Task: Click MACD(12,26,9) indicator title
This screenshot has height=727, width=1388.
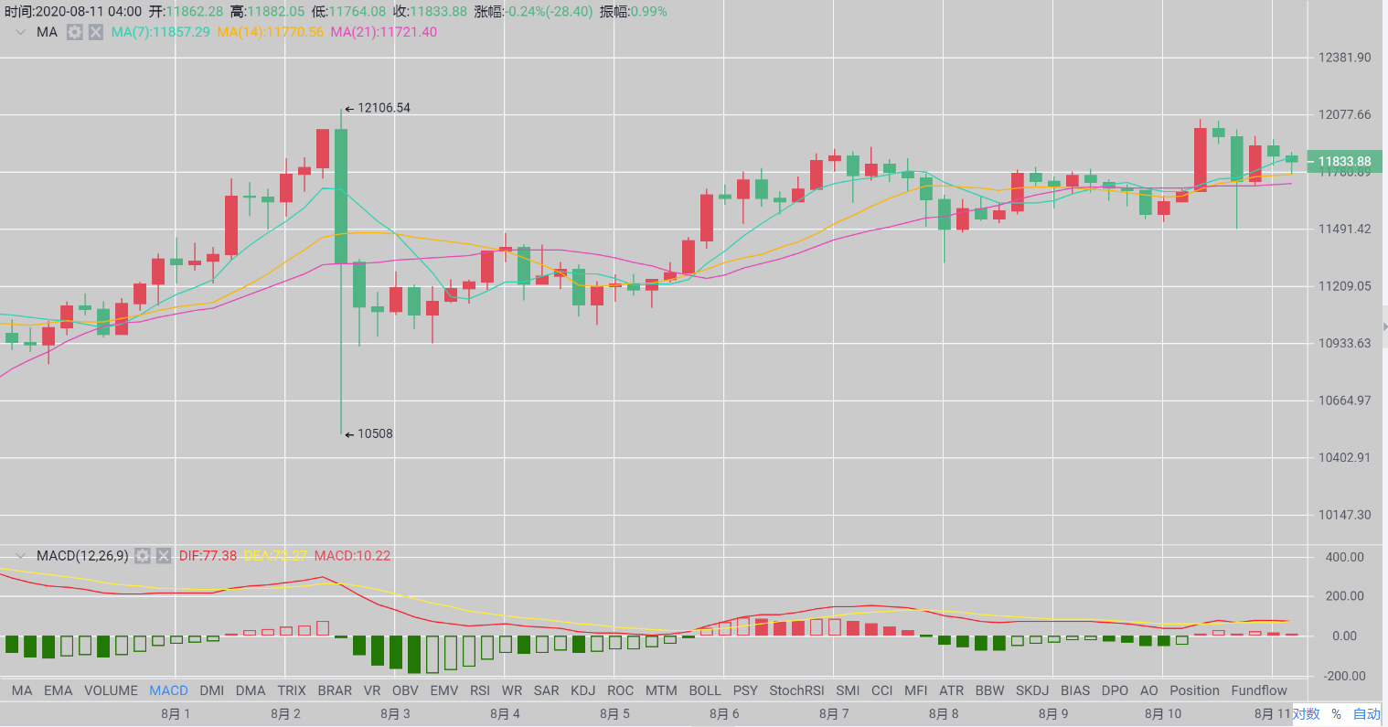Action: (x=82, y=555)
